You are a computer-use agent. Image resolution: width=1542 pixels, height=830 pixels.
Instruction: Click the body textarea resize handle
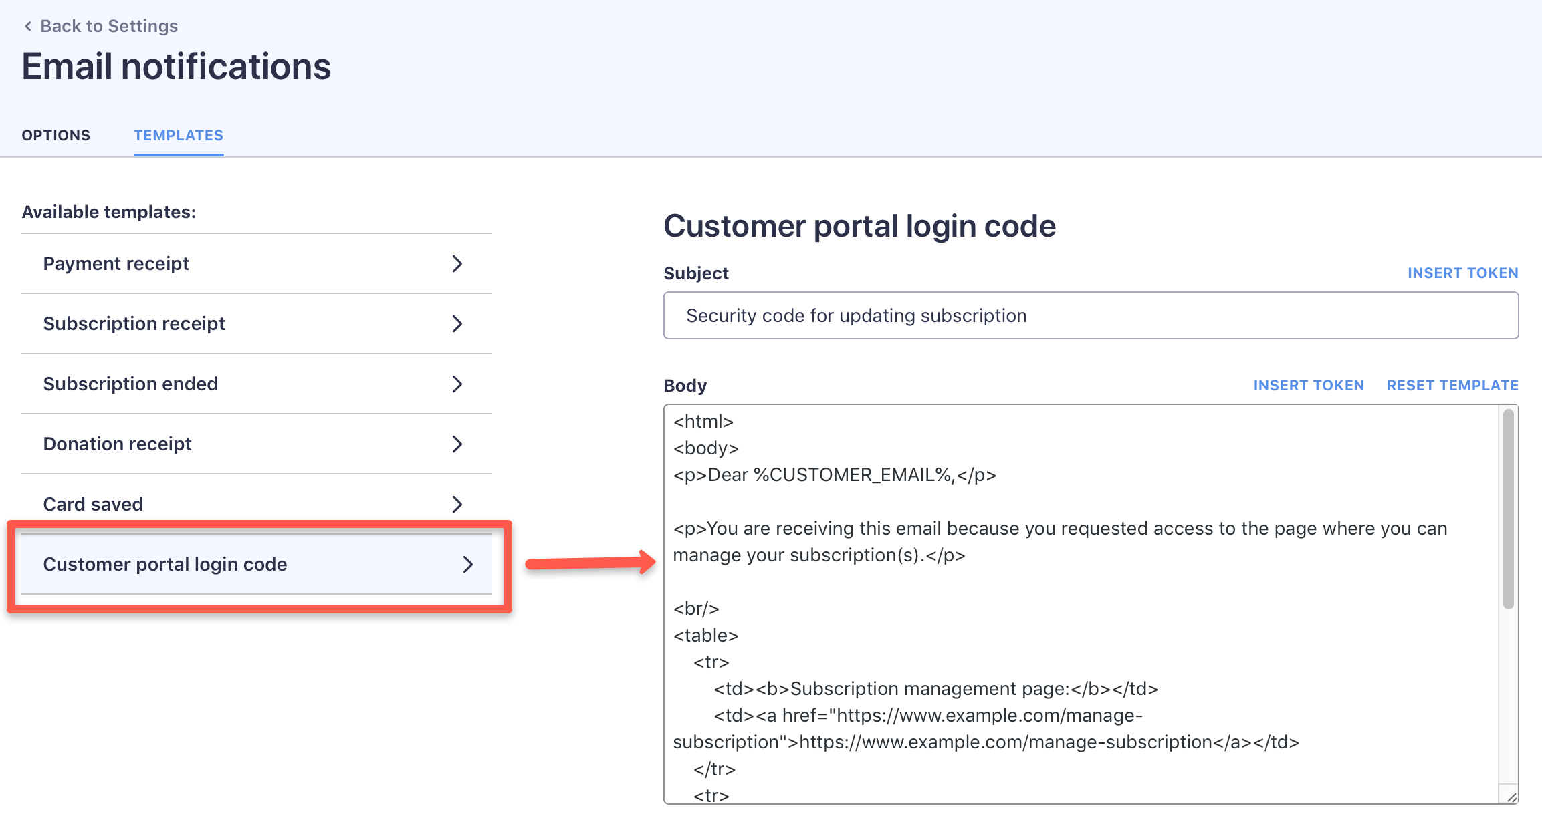tap(1511, 797)
